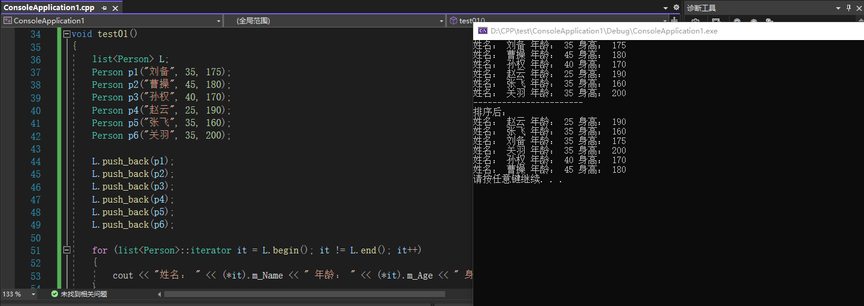Pin the ConsoleApplication1.cpp tab
This screenshot has width=864, height=306.
(104, 8)
